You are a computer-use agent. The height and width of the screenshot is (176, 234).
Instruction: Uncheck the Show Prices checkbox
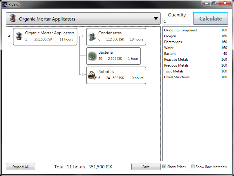coord(164,167)
